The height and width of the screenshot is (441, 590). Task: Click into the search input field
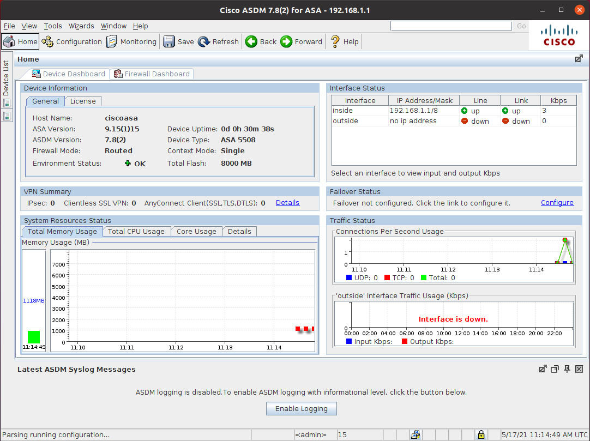[x=451, y=26]
